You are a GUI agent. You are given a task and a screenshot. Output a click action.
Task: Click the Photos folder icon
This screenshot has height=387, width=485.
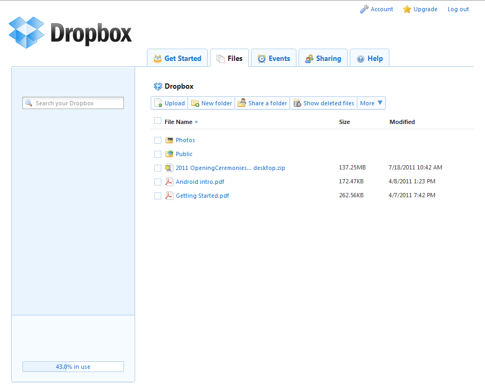(169, 140)
